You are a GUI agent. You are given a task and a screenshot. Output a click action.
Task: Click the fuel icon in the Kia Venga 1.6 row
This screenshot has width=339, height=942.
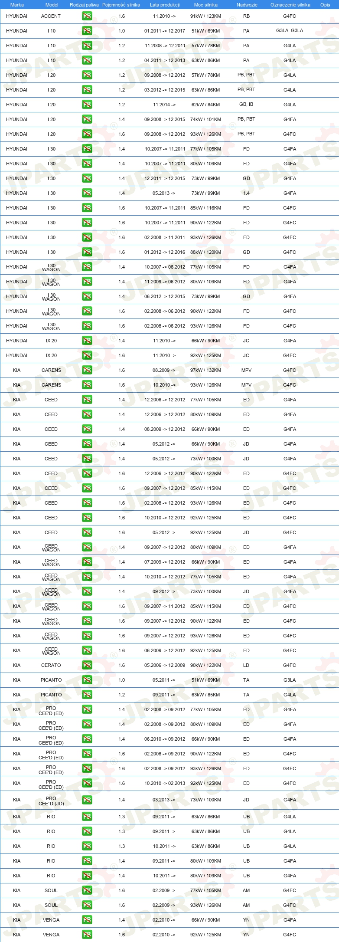(x=87, y=935)
